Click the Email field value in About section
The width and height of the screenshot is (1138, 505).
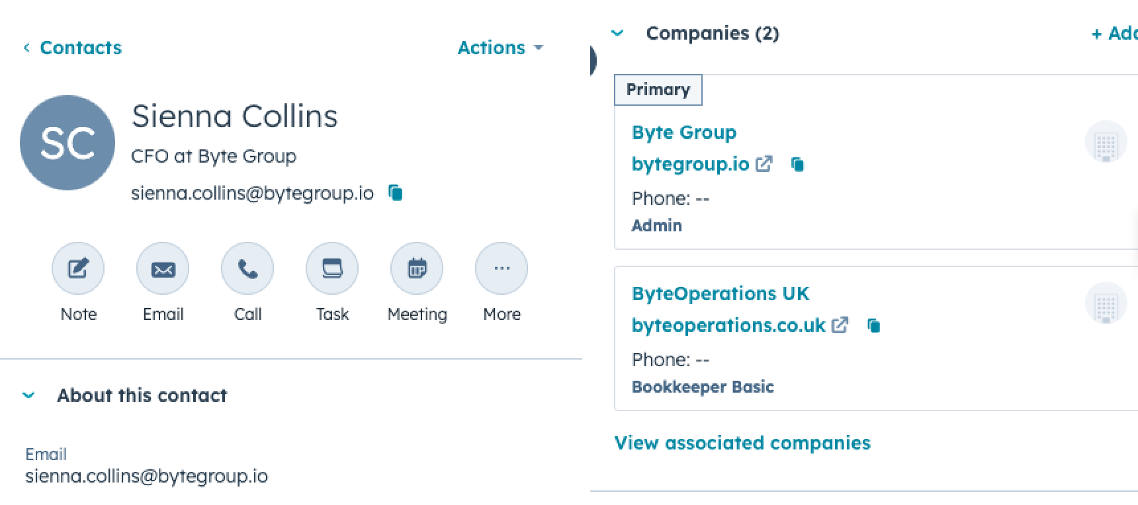[x=147, y=477]
